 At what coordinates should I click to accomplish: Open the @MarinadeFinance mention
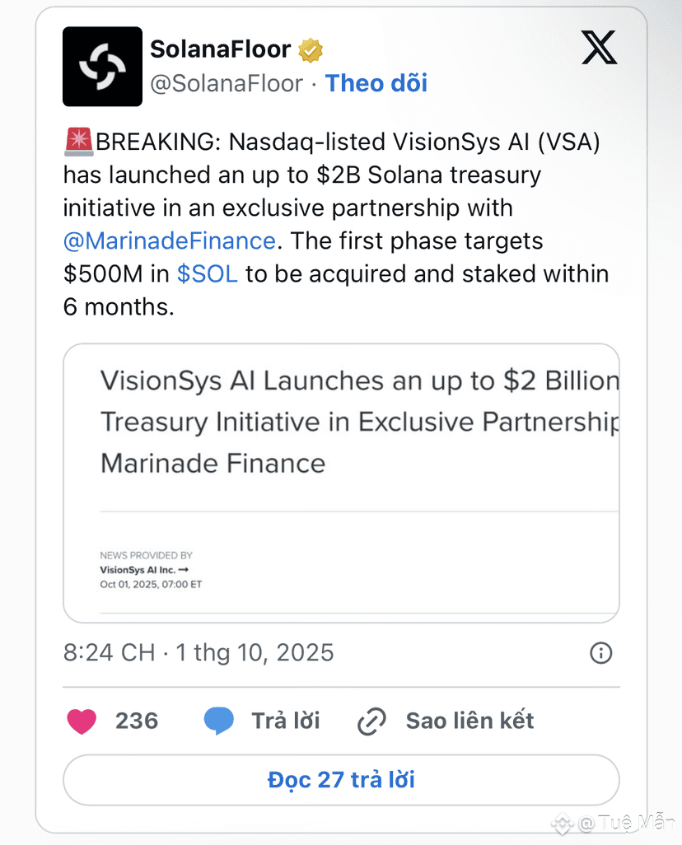tap(169, 240)
